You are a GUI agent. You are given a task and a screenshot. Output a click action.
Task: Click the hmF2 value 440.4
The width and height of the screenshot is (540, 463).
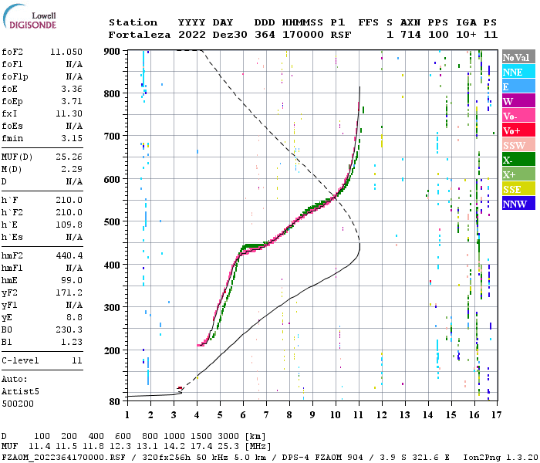69,255
